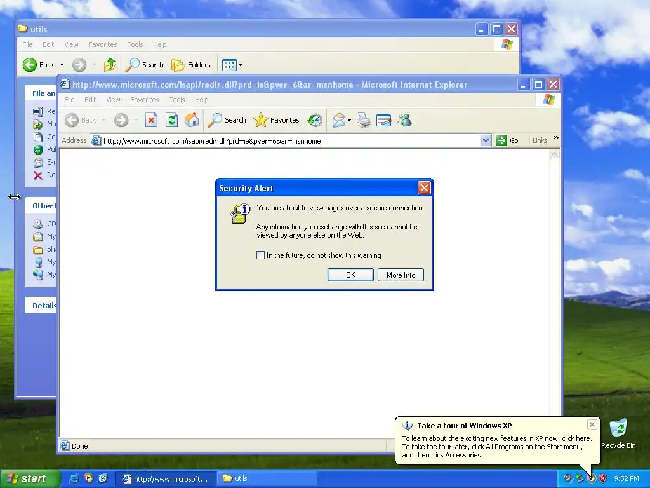Switch to the microsoft.com taskbar button
650x488 pixels.
pos(166,478)
